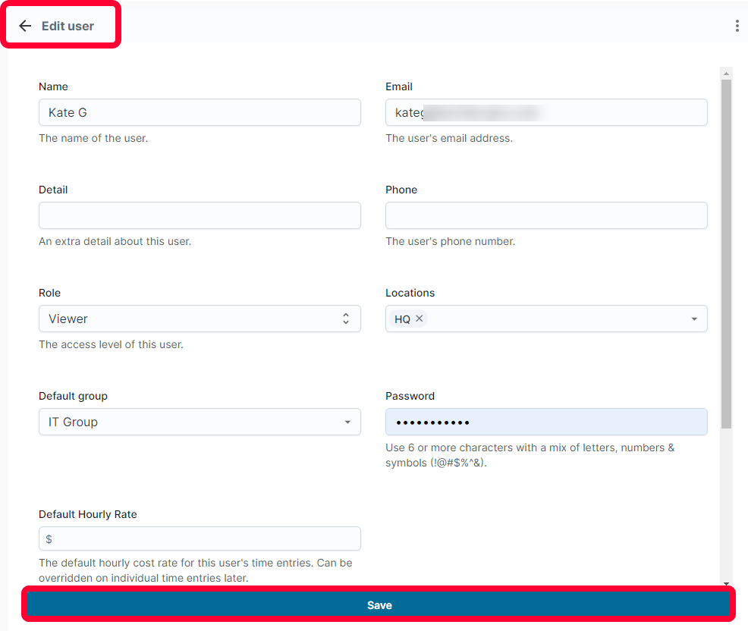The image size is (748, 631).
Task: Click the Default Hourly Rate field
Action: (200, 538)
